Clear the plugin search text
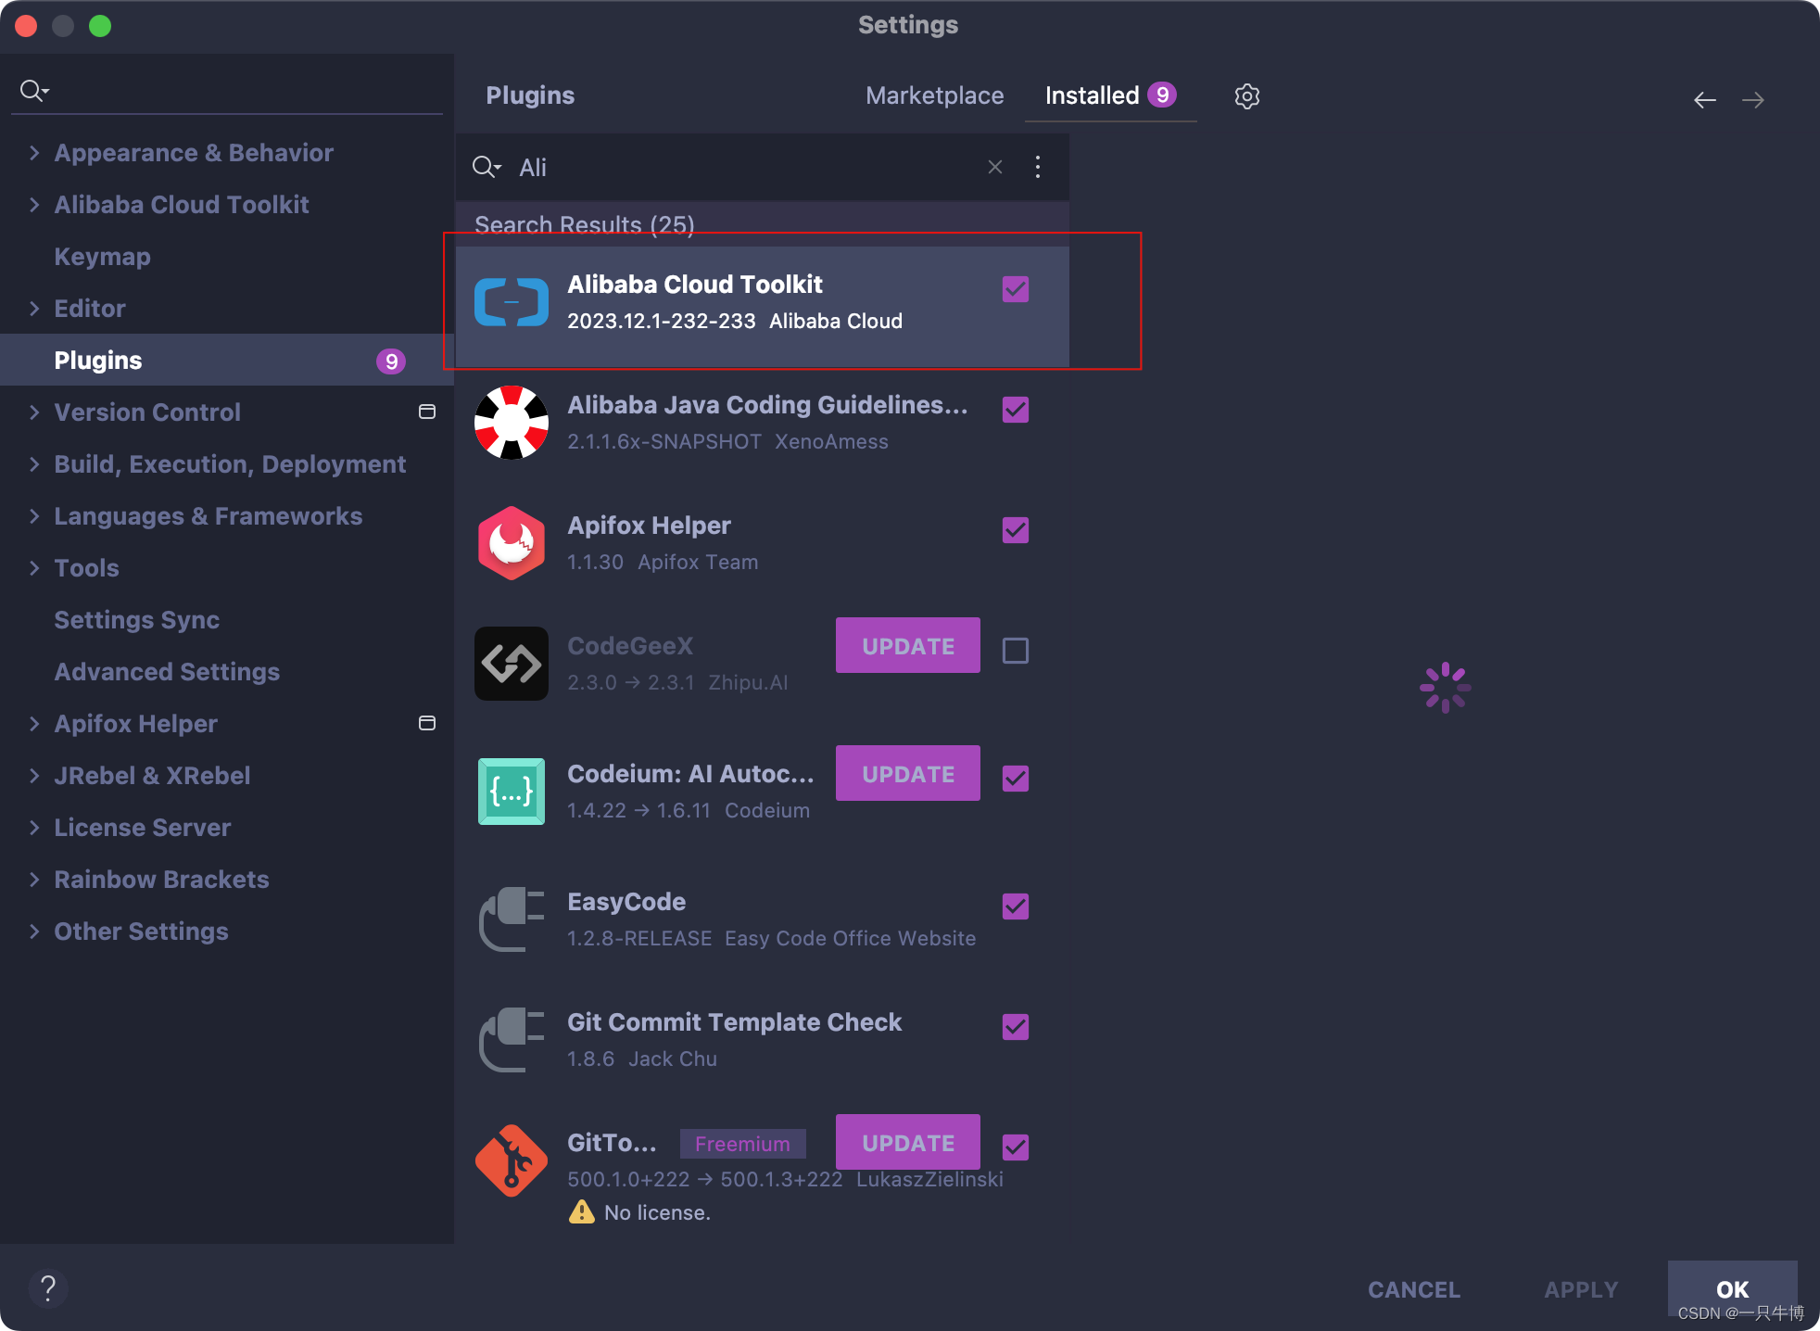The width and height of the screenshot is (1820, 1331). point(994,167)
